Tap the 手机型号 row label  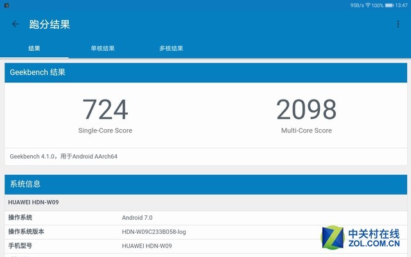coord(20,246)
